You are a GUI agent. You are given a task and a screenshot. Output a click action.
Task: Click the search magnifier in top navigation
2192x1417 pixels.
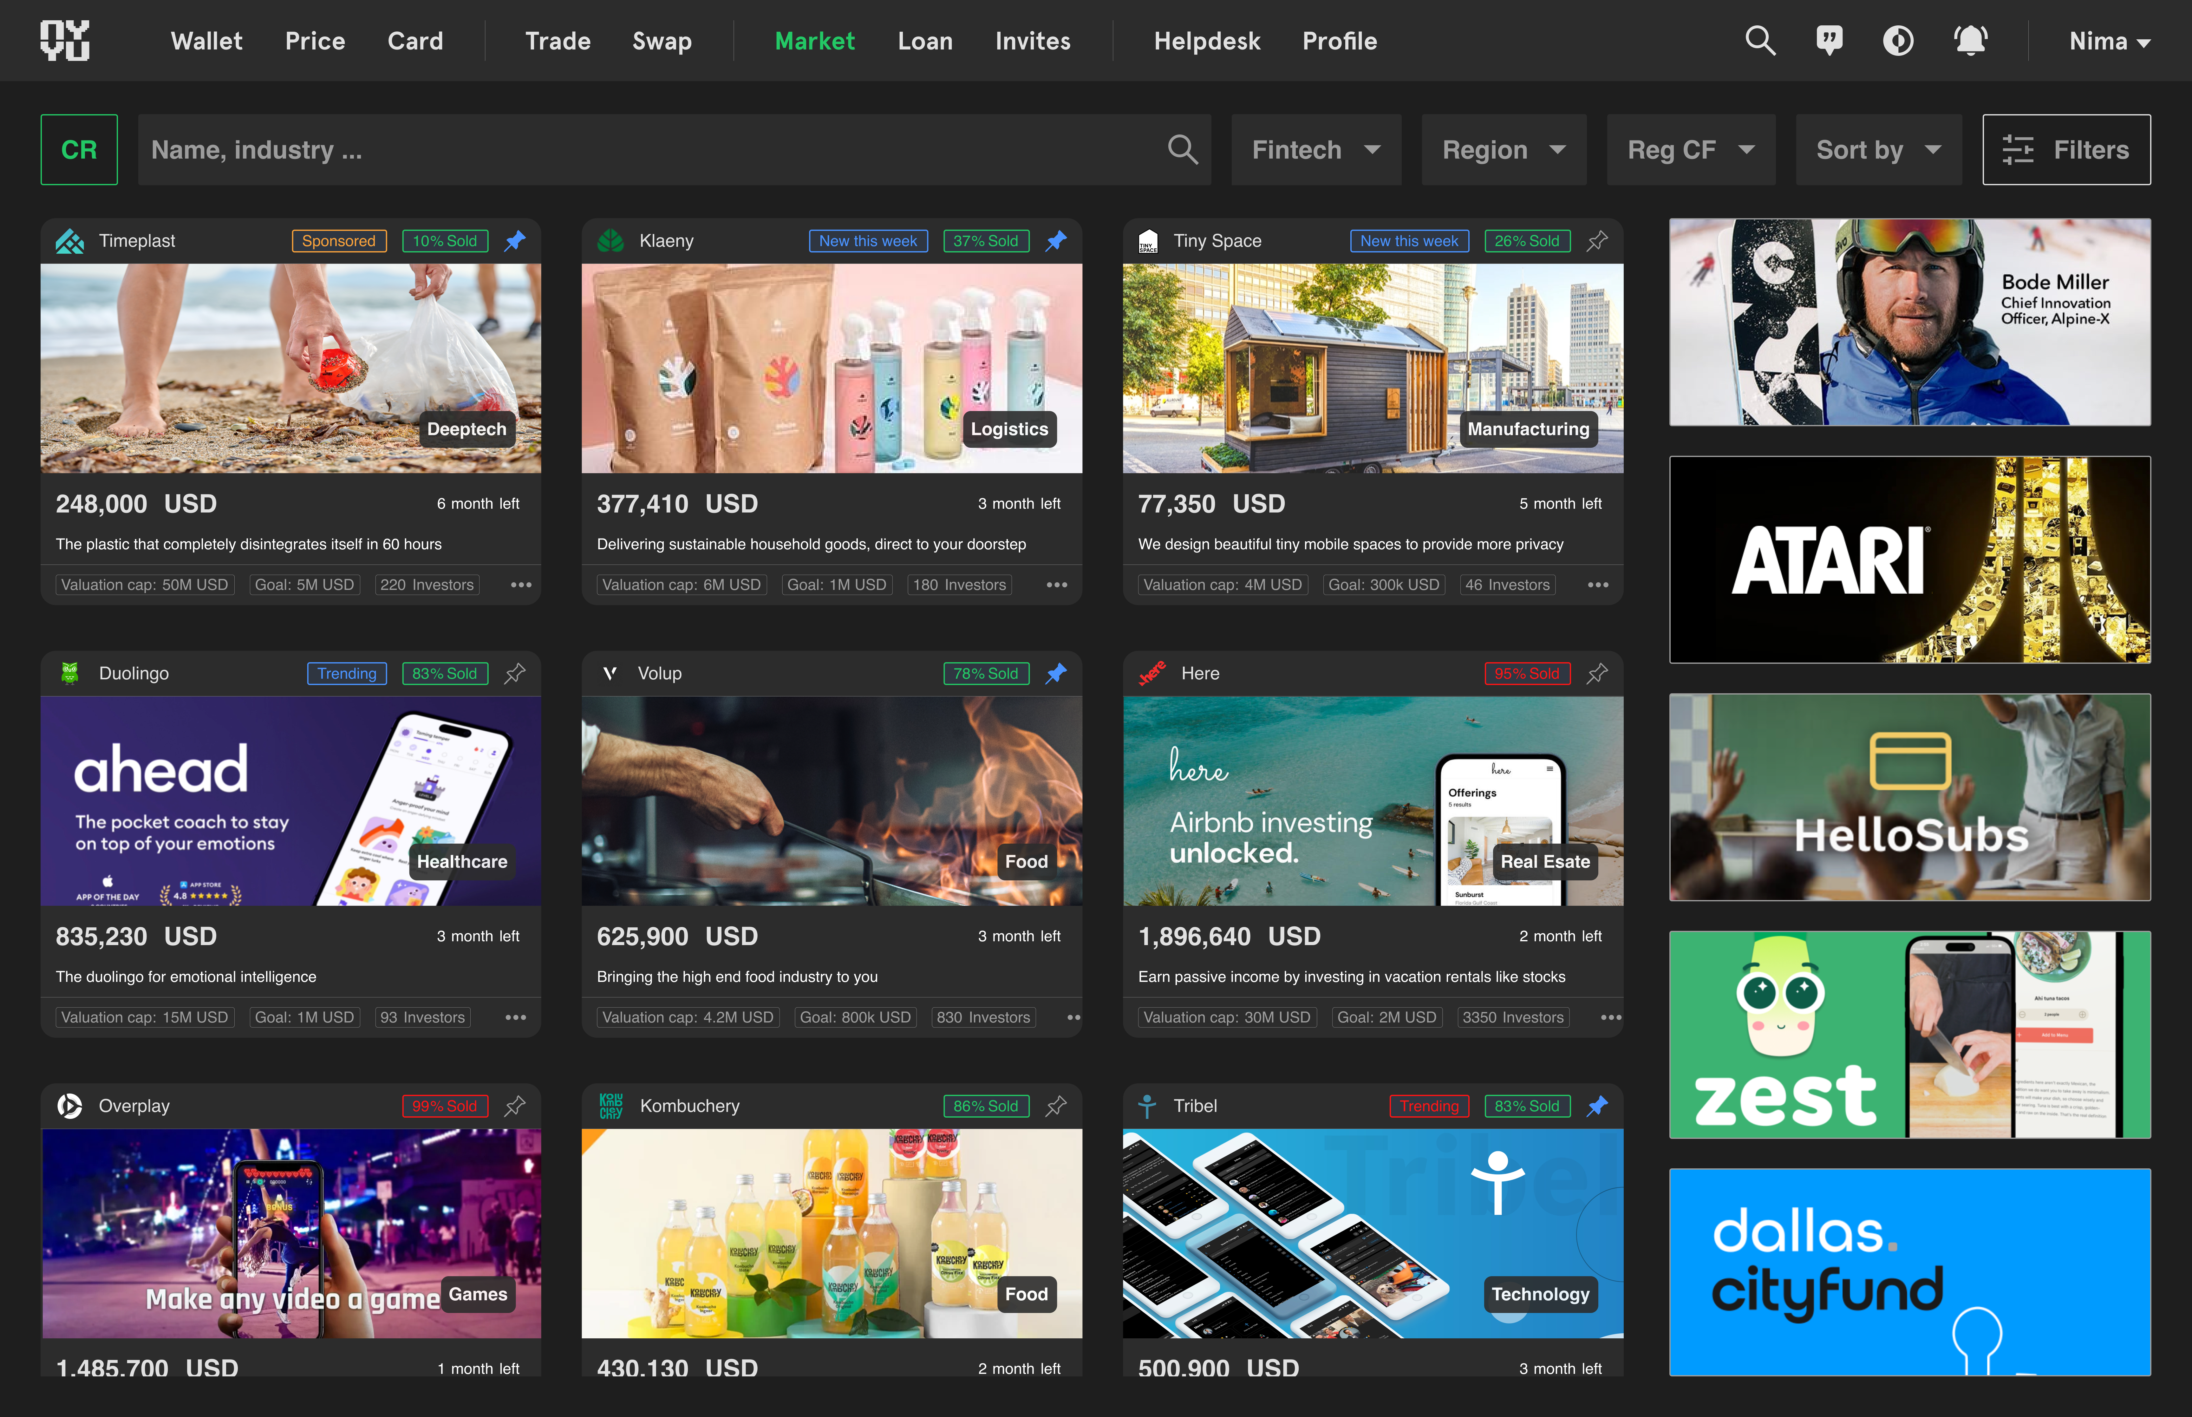pos(1760,41)
